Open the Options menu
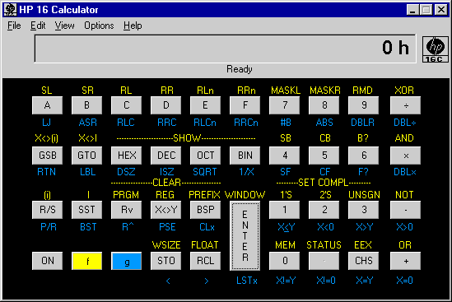Image resolution: width=452 pixels, height=302 pixels. pos(99,26)
